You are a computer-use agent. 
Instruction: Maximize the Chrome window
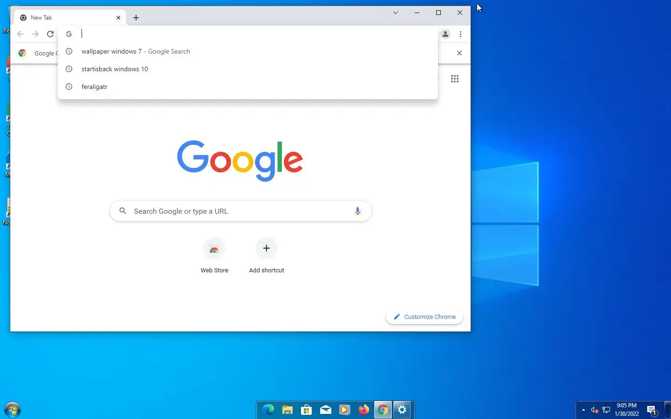(x=438, y=13)
